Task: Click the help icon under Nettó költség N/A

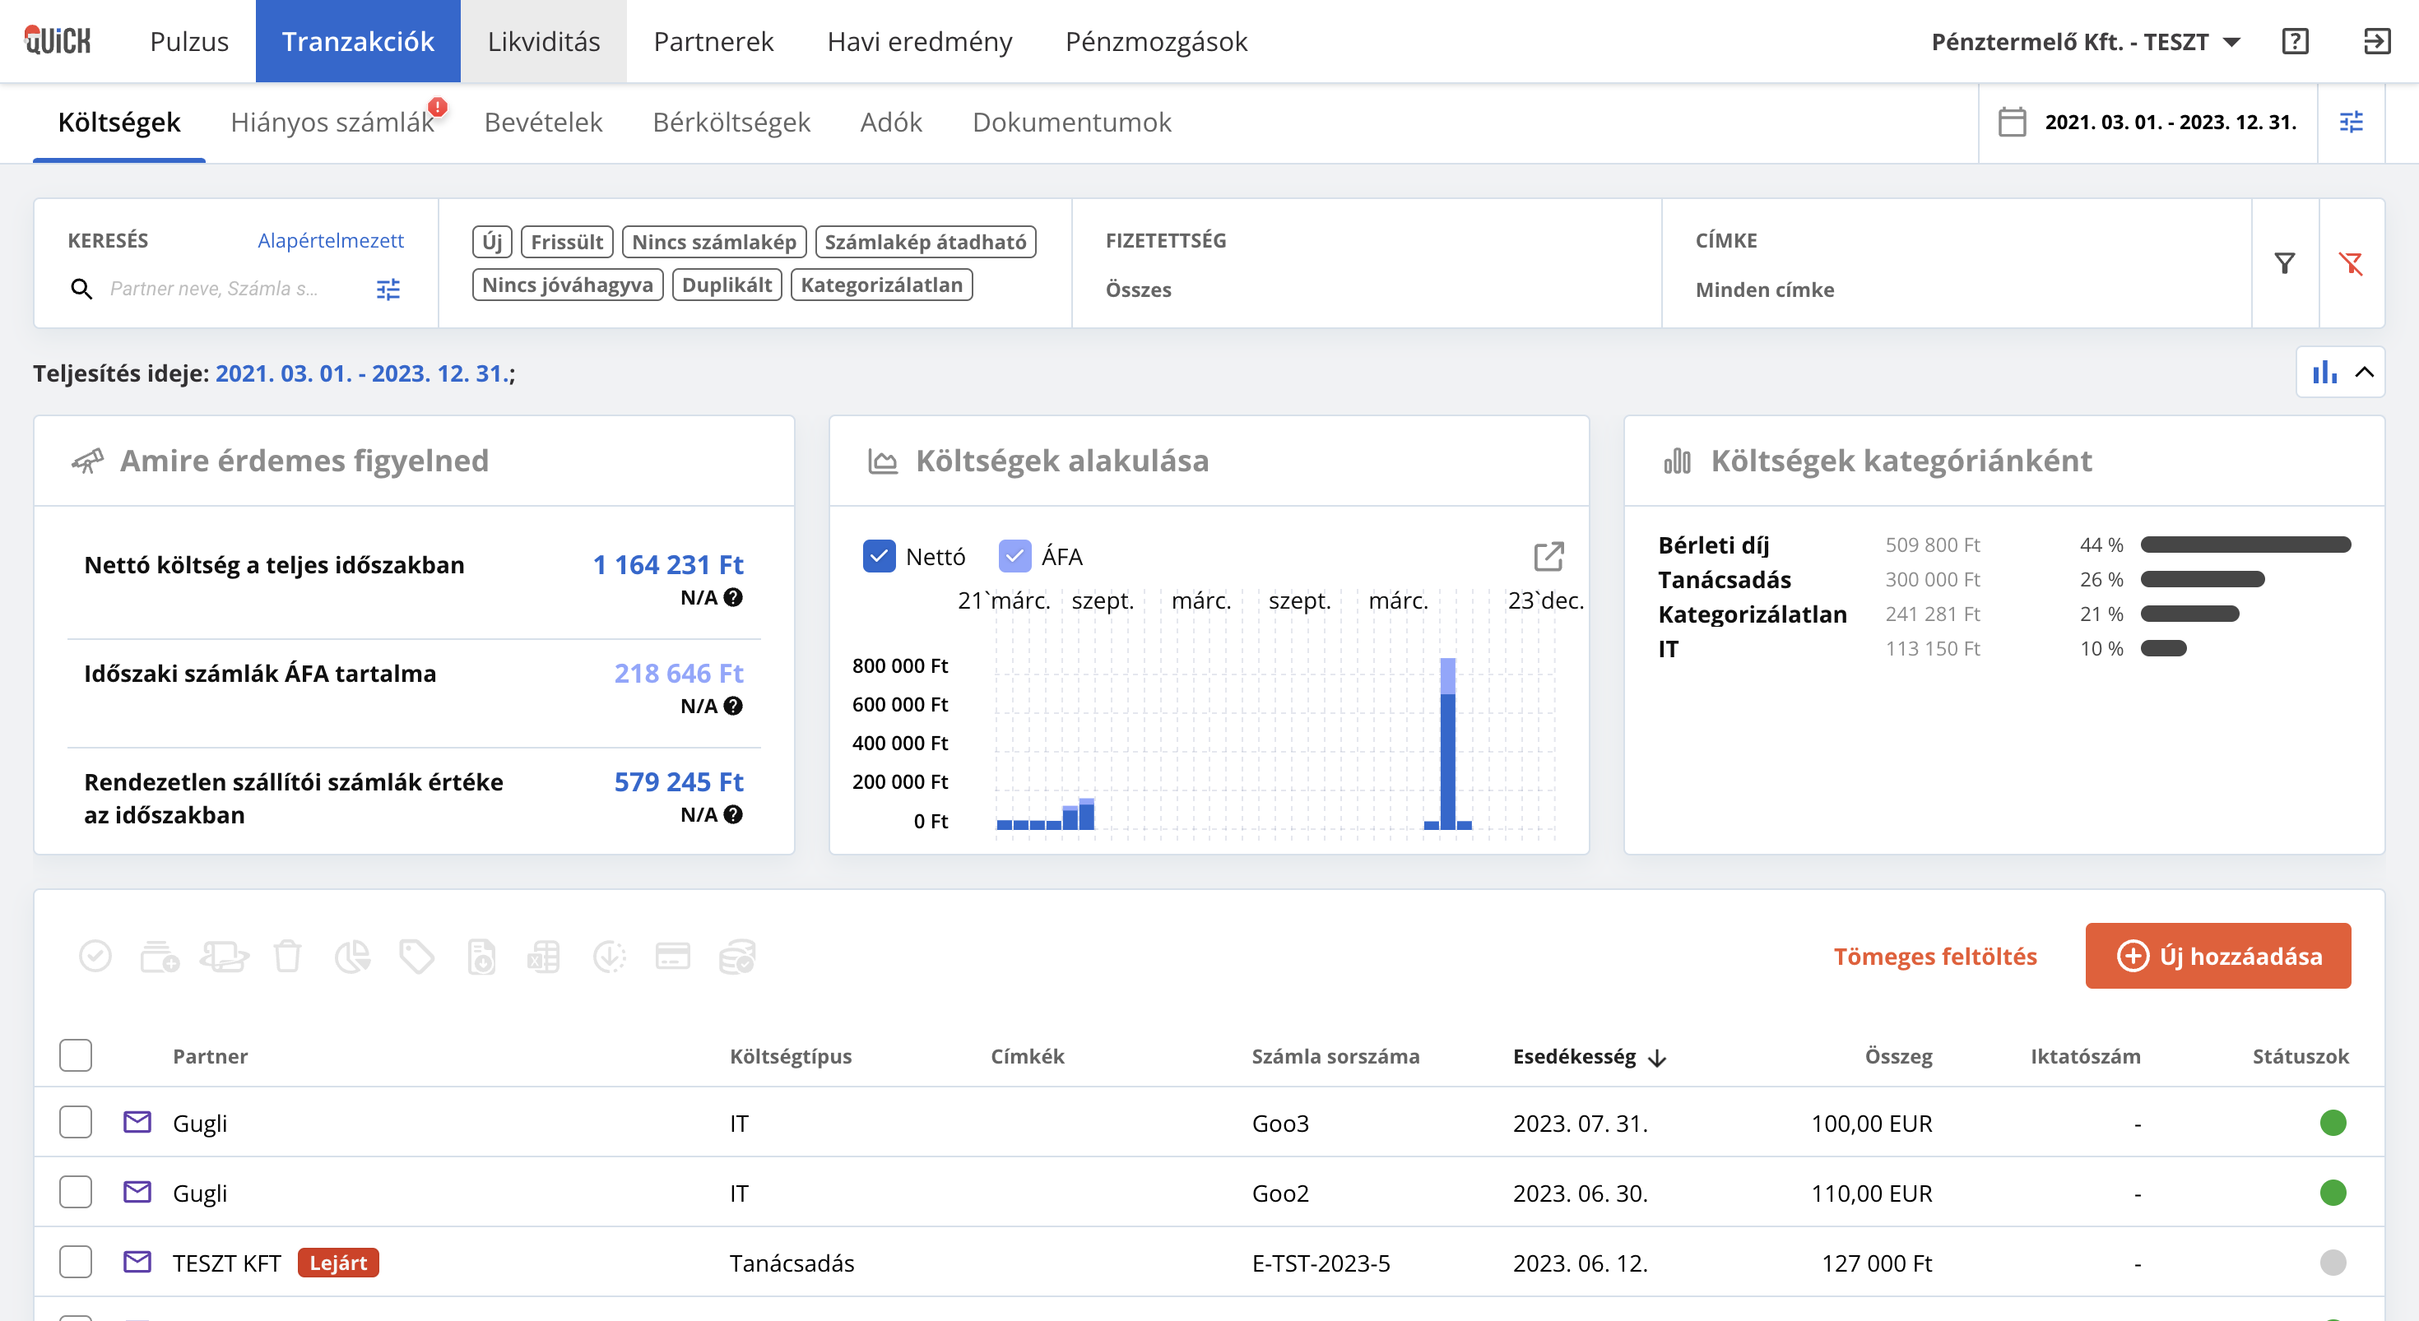Action: coord(733,597)
